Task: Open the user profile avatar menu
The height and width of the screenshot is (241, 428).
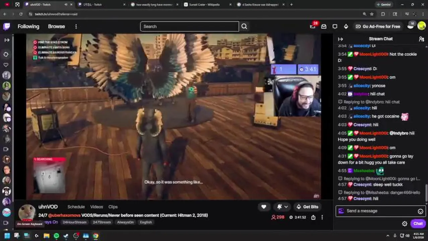Action: pyautogui.click(x=422, y=26)
